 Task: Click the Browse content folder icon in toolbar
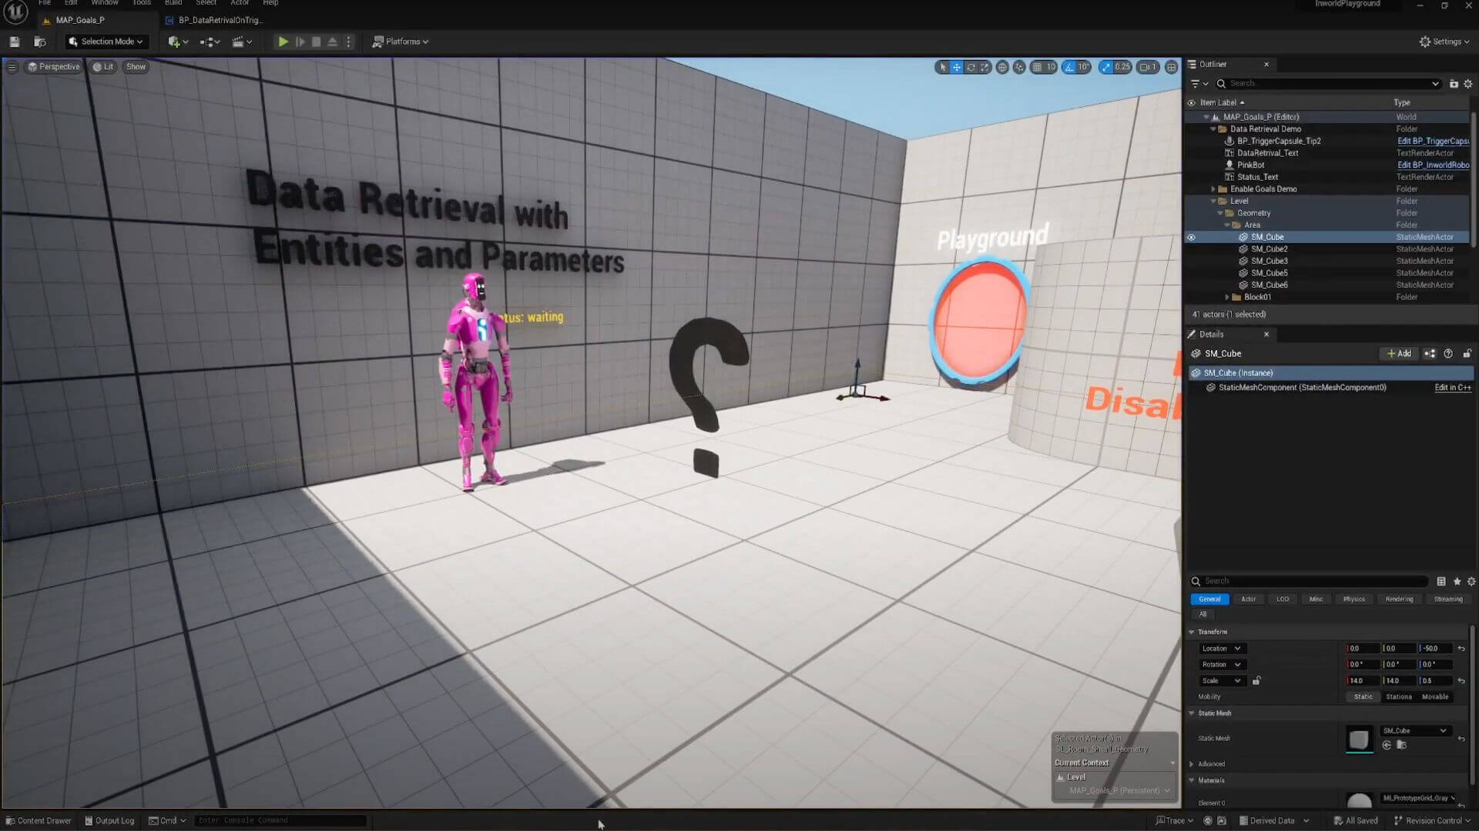40,42
